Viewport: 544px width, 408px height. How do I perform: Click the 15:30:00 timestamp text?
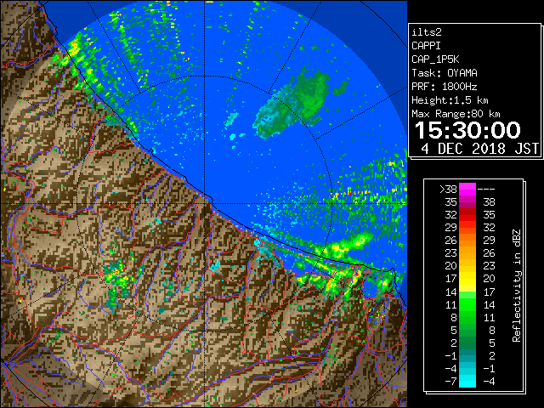click(467, 130)
